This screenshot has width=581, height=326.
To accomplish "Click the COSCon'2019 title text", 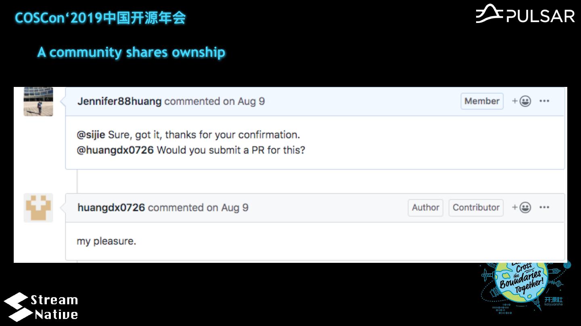I will pos(100,18).
